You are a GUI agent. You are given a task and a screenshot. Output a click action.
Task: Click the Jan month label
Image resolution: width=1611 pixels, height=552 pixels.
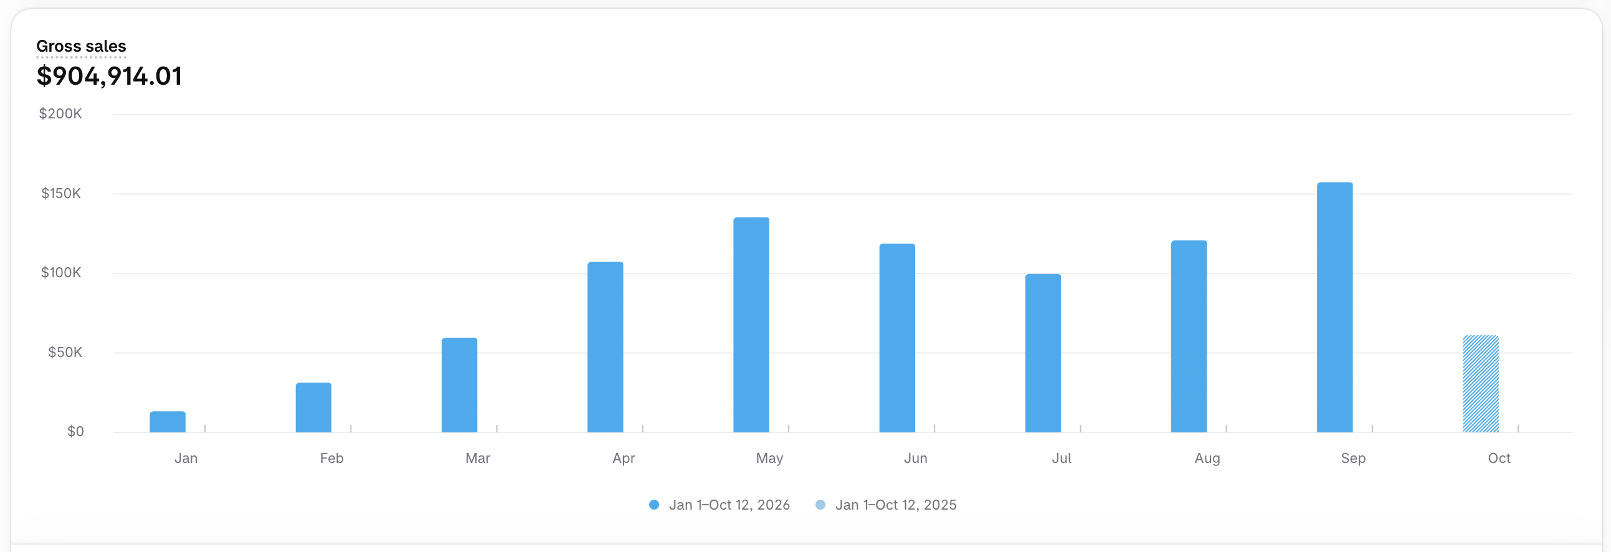coord(186,458)
